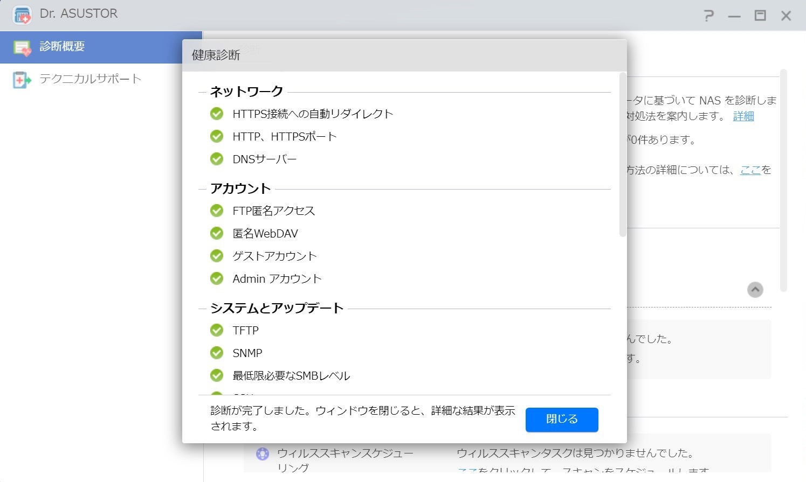Select the 診断概要 menu item
This screenshot has width=806, height=482.
pyautogui.click(x=62, y=47)
